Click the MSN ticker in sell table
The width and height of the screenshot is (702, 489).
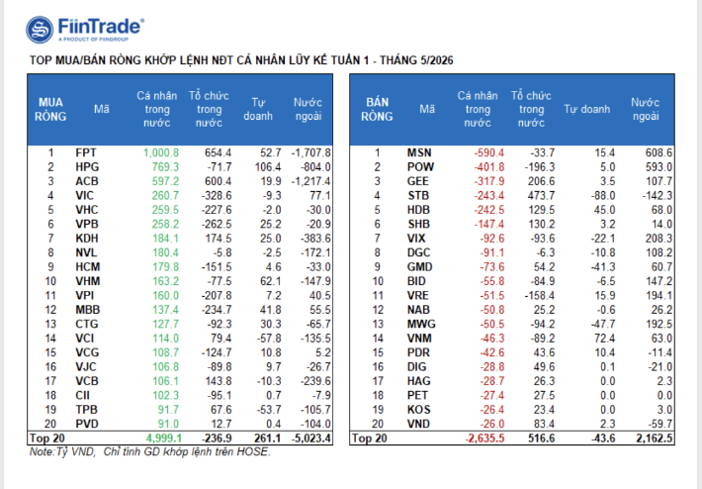click(419, 152)
